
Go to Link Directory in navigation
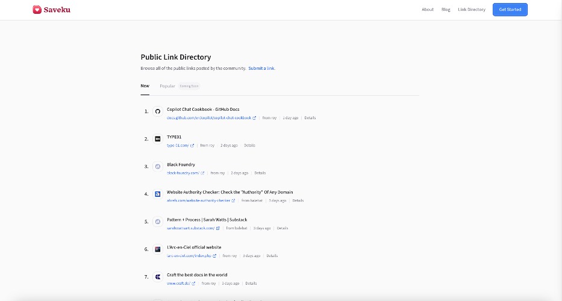coord(472,10)
